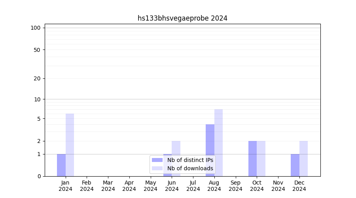Image resolution: width=356 pixels, height=198 pixels.
Task: Click the chart title hs133bhsvegaeprobe 2024
Action: point(182,18)
